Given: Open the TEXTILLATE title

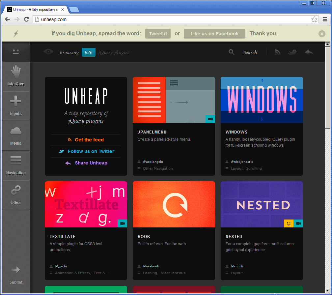Looking at the screenshot, I should click(x=63, y=237).
